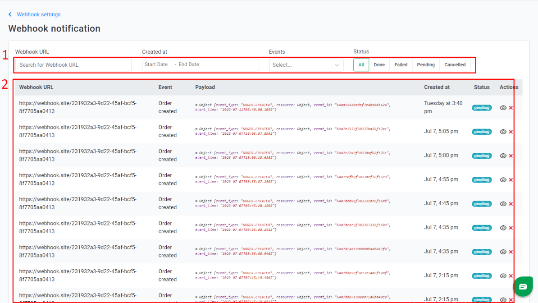Click webhook.site URL in Jul 7, 5:05 pm row
The height and width of the screenshot is (303, 538).
78,131
